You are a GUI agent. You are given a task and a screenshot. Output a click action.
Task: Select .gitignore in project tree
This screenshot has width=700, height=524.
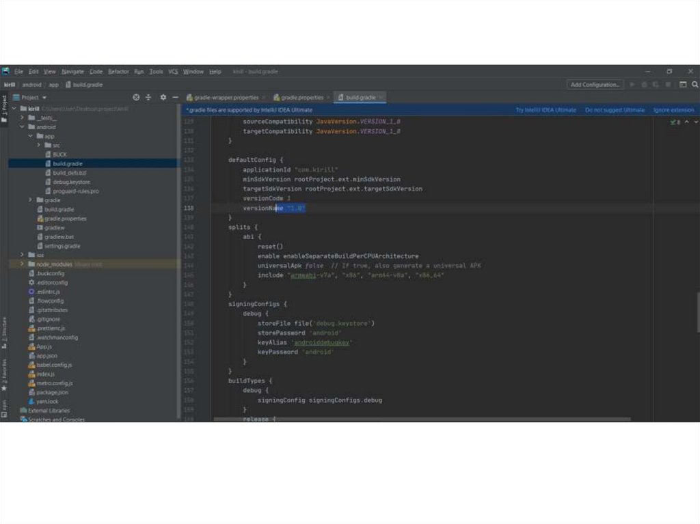coord(44,319)
